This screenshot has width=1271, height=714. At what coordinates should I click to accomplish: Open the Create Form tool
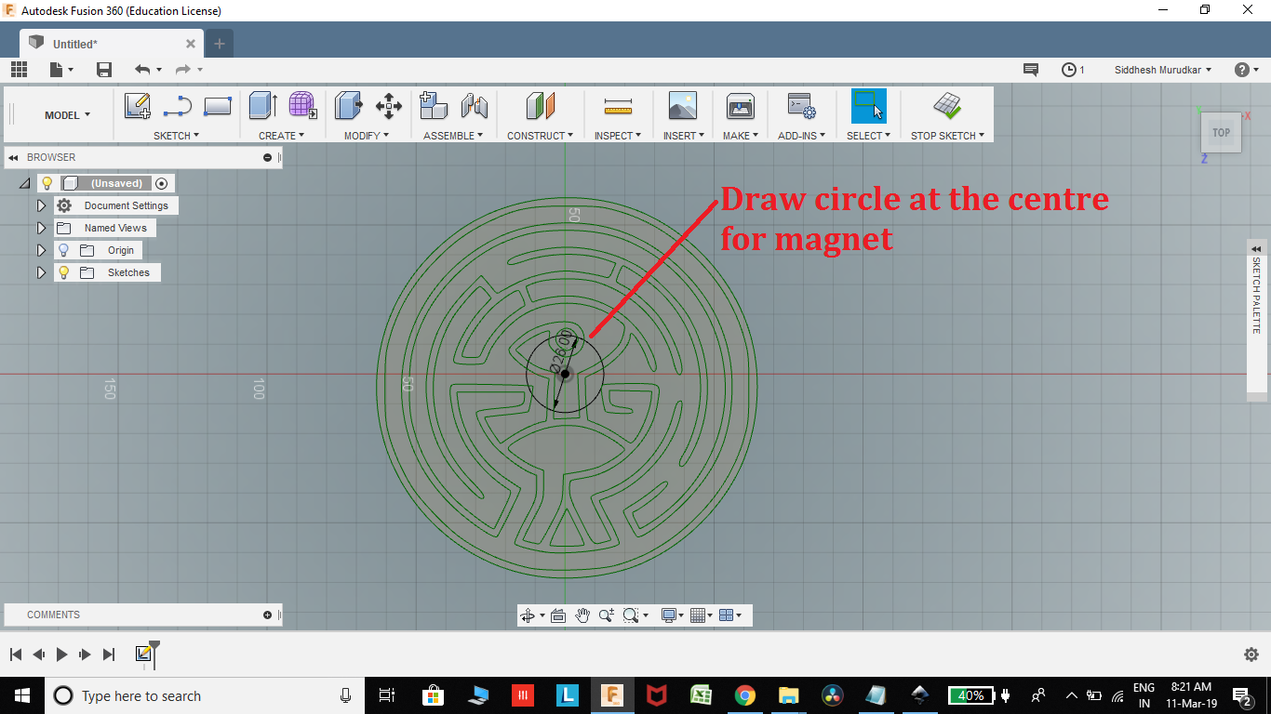pyautogui.click(x=302, y=105)
